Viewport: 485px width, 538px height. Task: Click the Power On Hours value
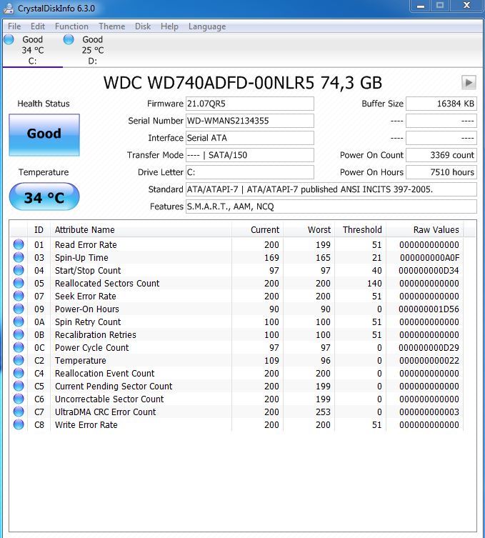(441, 172)
